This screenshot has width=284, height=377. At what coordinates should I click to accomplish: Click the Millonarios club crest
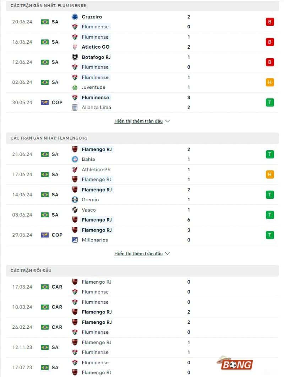click(x=75, y=240)
